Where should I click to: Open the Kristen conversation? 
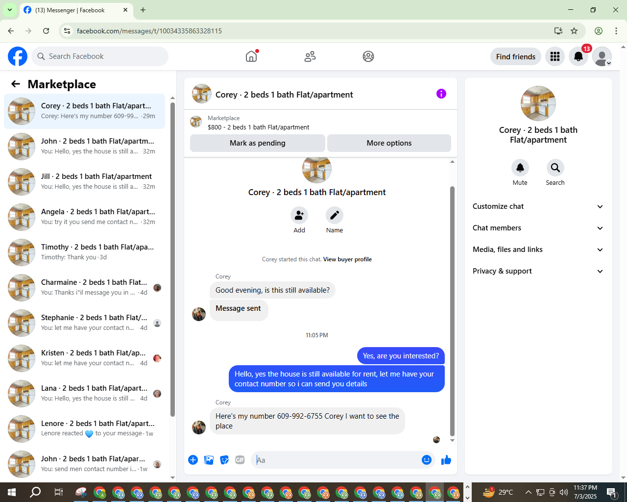[x=84, y=358]
